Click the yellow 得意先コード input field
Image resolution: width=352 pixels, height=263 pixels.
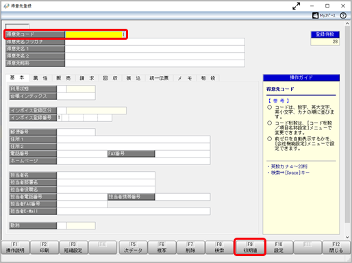coord(95,34)
